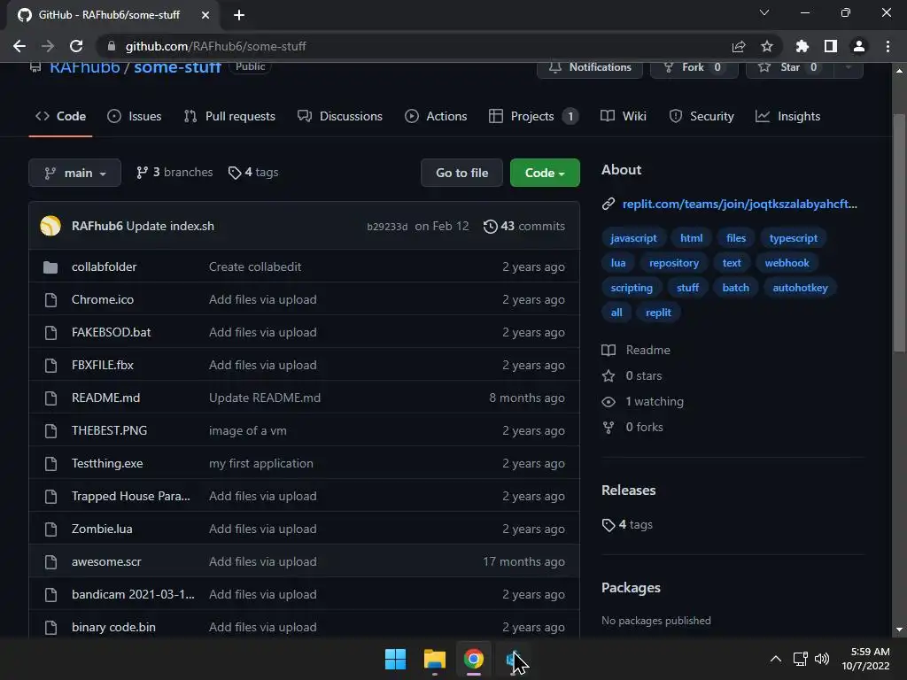Open the Star list dropdown arrow
The width and height of the screenshot is (907, 680).
pos(848,67)
